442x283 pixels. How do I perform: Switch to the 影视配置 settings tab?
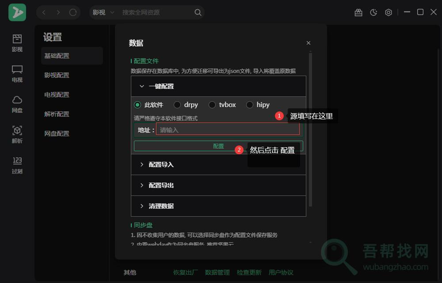click(57, 75)
